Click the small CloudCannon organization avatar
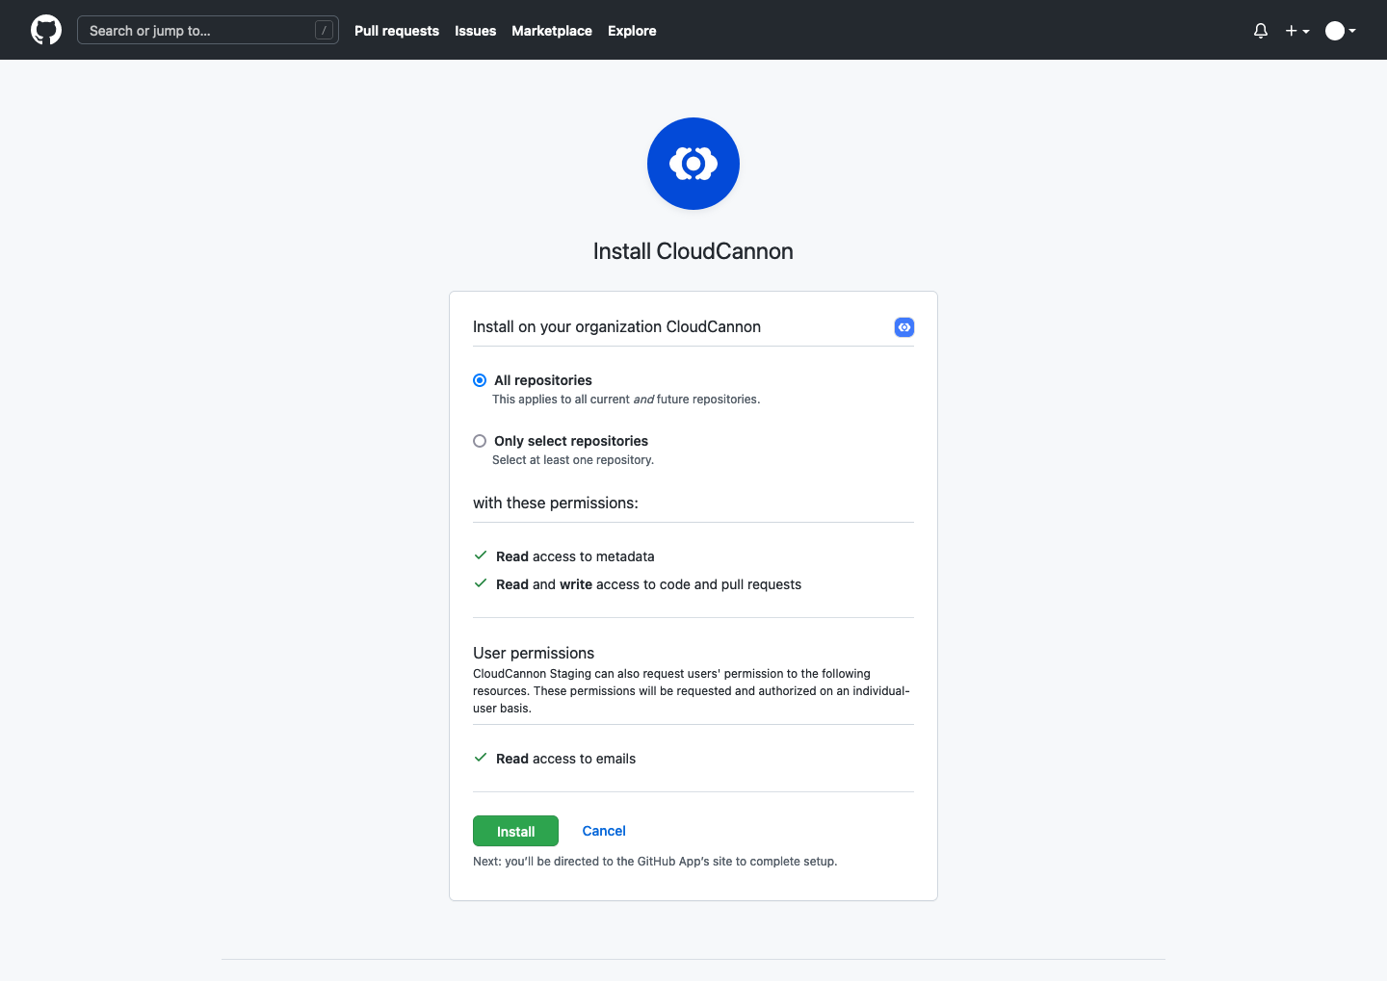The height and width of the screenshot is (981, 1387). (903, 327)
